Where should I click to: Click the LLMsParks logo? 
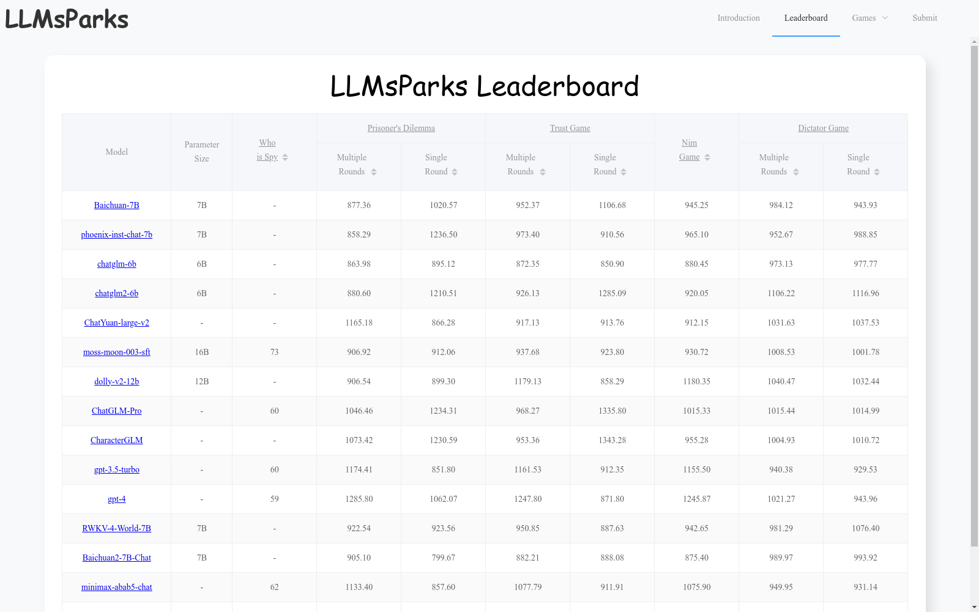click(x=67, y=19)
